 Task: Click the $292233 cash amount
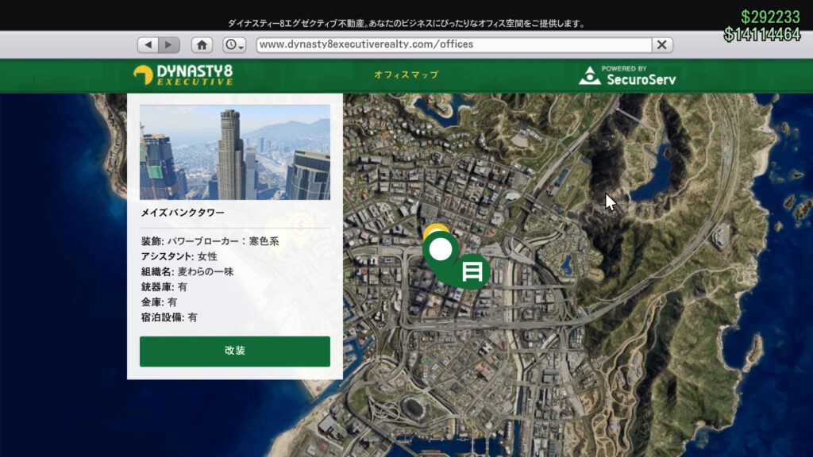pos(770,17)
